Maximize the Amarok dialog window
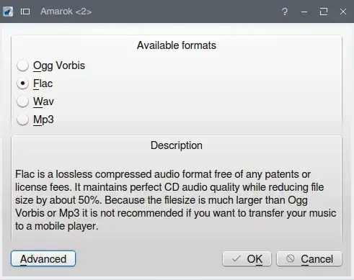 324,12
